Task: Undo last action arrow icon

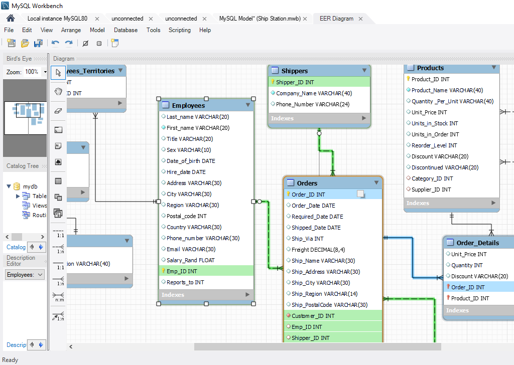Action: coord(55,43)
